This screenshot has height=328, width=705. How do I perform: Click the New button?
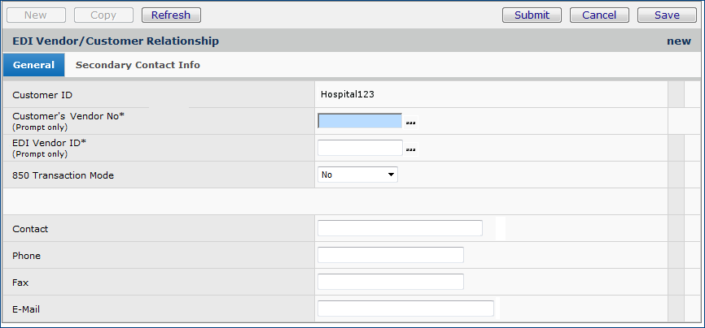click(36, 15)
